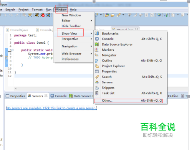Switch to DemoB.java editor tab
The height and width of the screenshot is (150, 192).
point(17,30)
